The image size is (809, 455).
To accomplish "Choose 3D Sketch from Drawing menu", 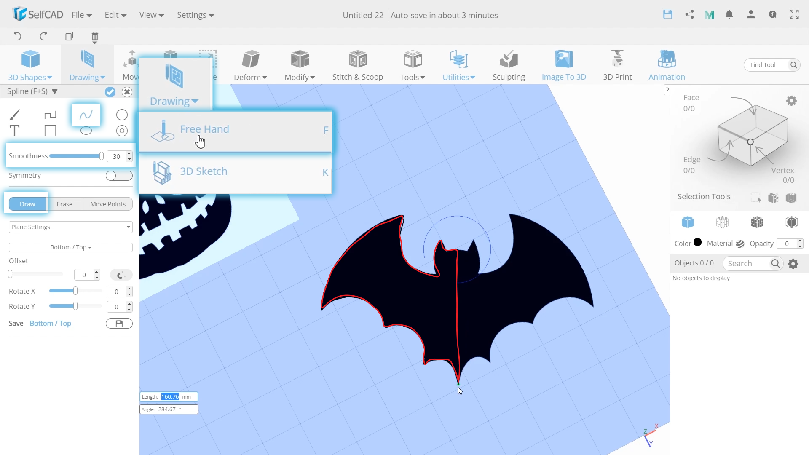I will [235, 172].
